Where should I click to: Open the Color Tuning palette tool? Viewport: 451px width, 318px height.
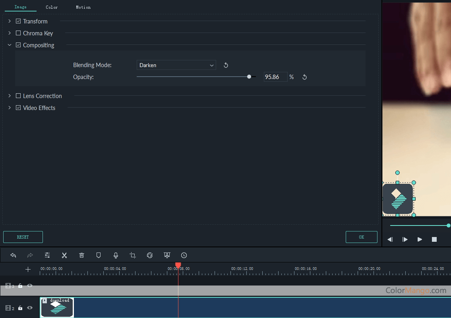pos(150,255)
